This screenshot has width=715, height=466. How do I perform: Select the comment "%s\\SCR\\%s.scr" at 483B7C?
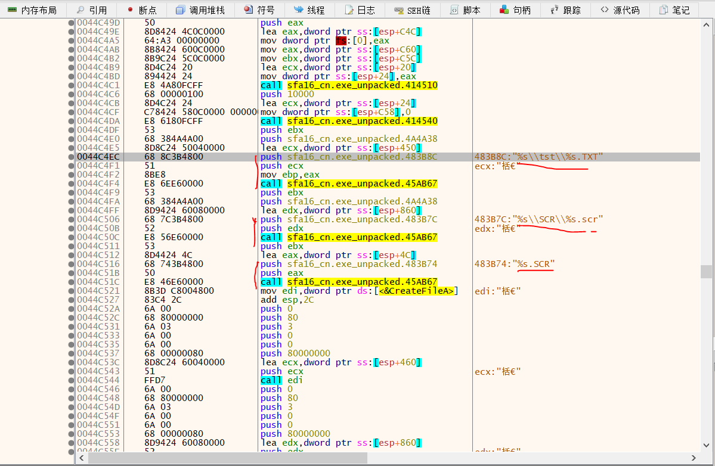(539, 219)
